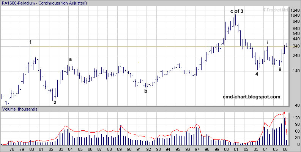Click year label 02 on time axis

[x=246, y=149]
